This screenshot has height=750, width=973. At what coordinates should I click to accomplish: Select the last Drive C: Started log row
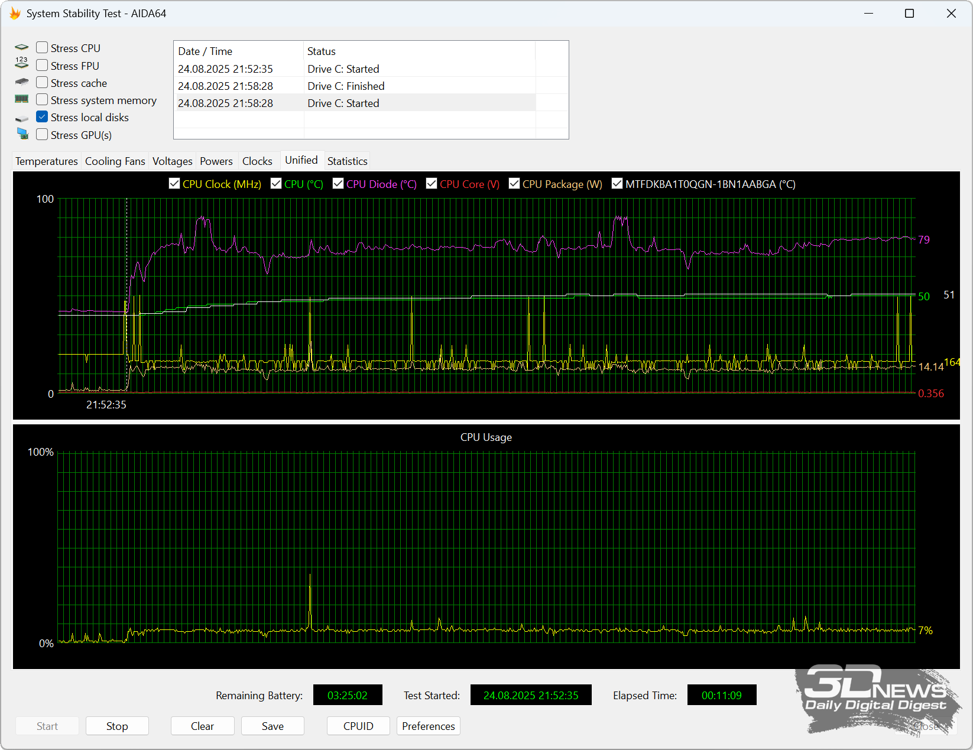coord(355,103)
